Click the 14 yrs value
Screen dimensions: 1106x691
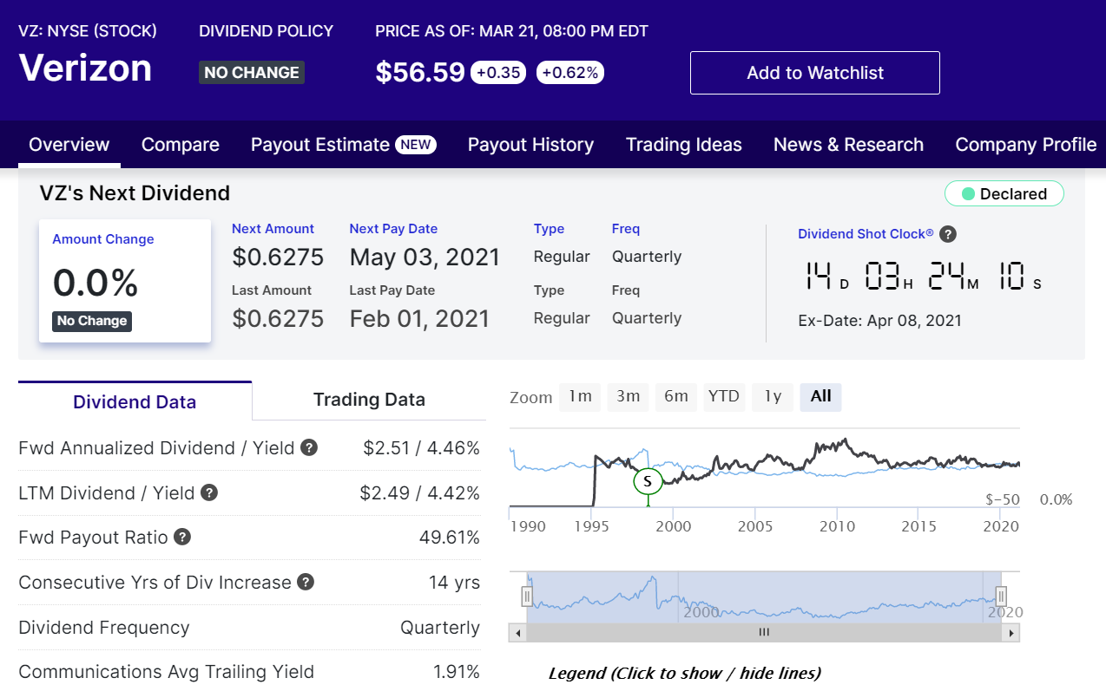(x=454, y=583)
